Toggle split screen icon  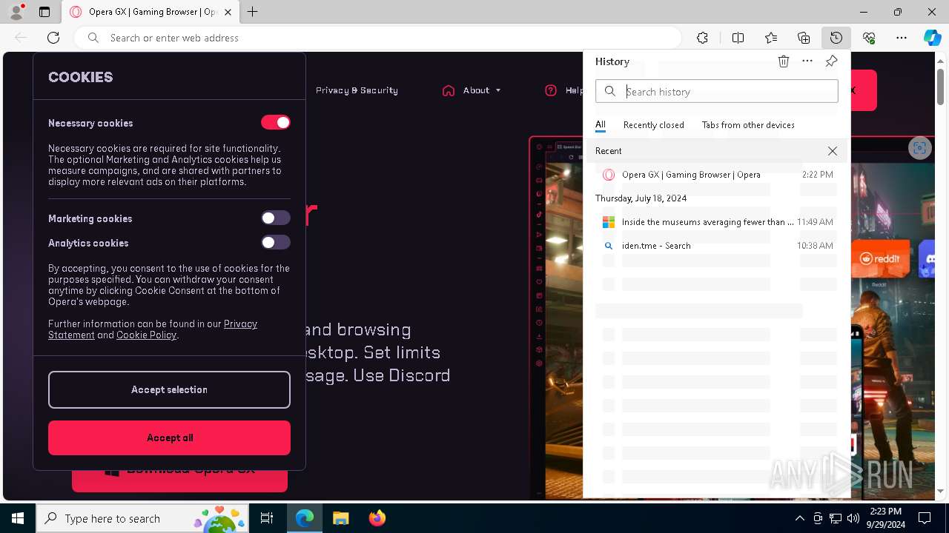738,38
